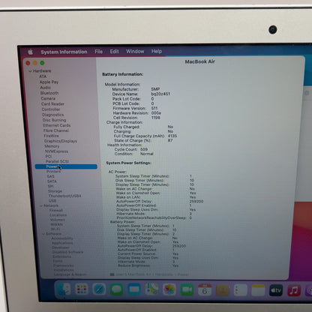Select Printers in the sidebar
Image resolution: width=312 pixels, height=312 pixels.
coord(53,171)
